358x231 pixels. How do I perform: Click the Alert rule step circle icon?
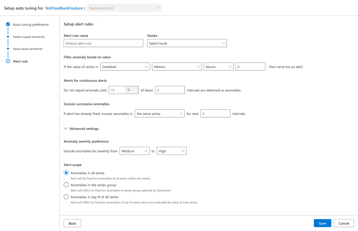[8, 61]
